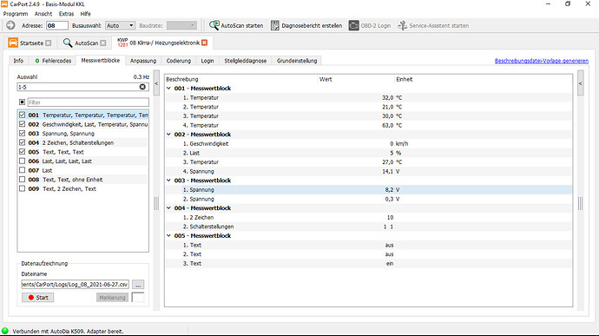Click the connect arrow icon beside Adresse
Screen dimensions: 599x336
[10, 25]
